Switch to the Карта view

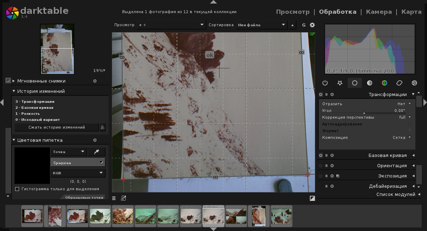[x=411, y=12]
